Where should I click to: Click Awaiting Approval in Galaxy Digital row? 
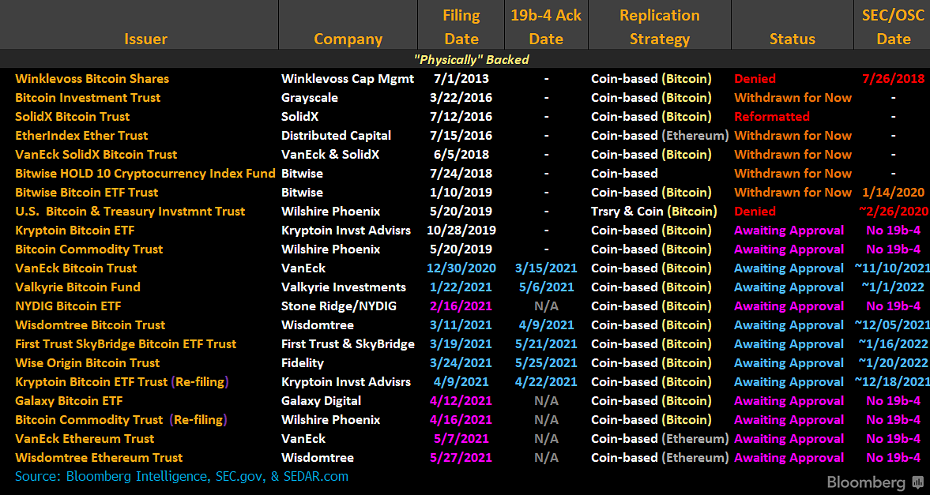789,401
